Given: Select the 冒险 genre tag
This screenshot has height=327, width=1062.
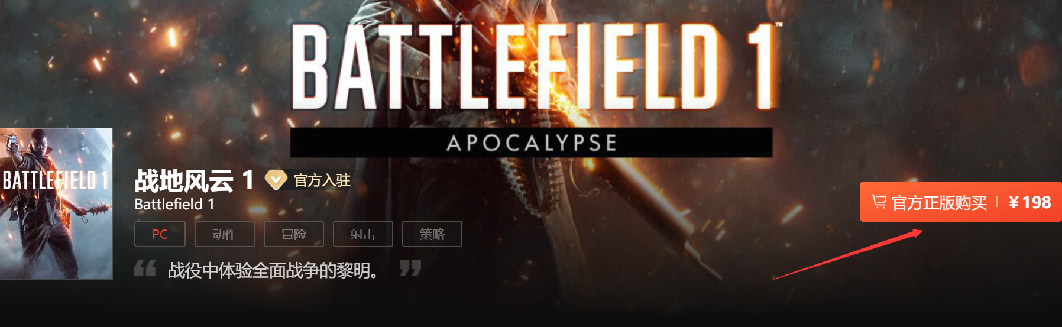Looking at the screenshot, I should [294, 234].
